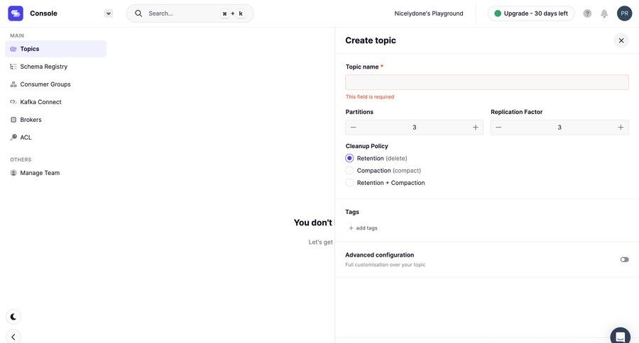This screenshot has height=343, width=639.
Task: Open the Console switcher dropdown arrow
Action: click(109, 13)
